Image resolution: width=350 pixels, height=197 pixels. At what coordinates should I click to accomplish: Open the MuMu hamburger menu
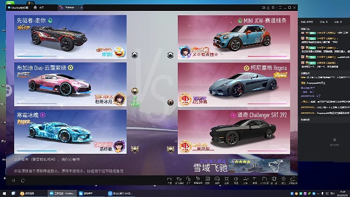point(273,8)
